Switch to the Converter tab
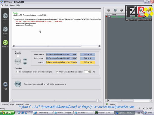This screenshot has height=115, width=154. click(x=20, y=105)
